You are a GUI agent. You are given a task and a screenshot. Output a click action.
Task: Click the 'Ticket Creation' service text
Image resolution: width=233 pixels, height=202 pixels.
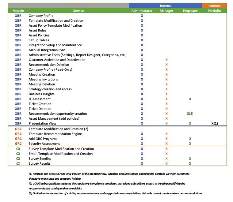40,104
